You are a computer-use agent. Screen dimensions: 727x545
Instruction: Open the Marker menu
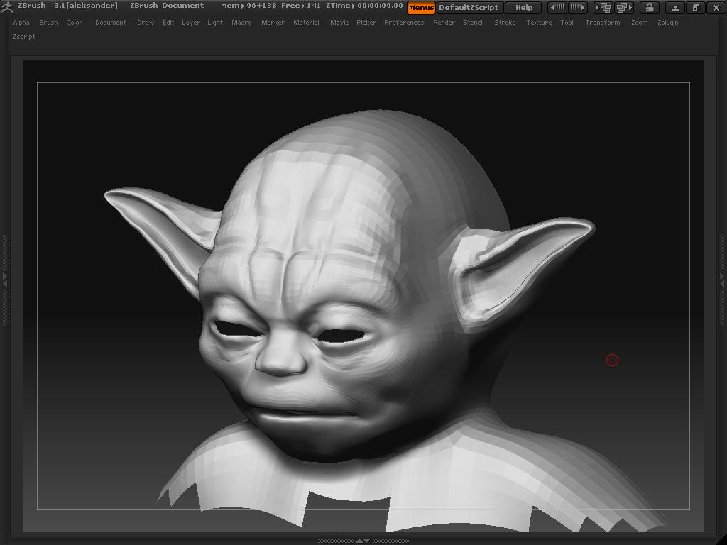(273, 22)
